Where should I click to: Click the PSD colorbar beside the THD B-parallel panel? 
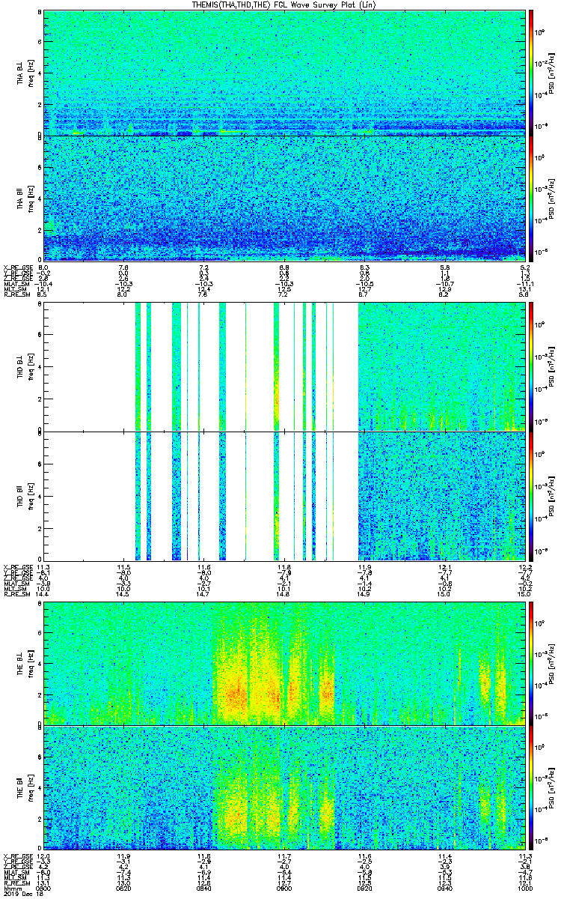532,496
